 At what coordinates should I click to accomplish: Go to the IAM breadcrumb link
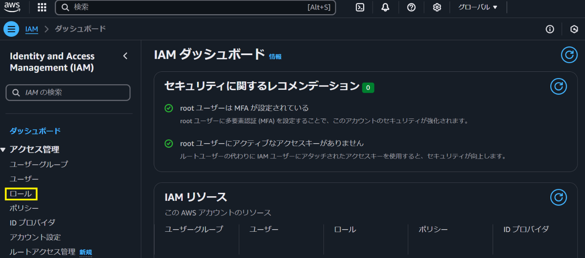[x=32, y=29]
